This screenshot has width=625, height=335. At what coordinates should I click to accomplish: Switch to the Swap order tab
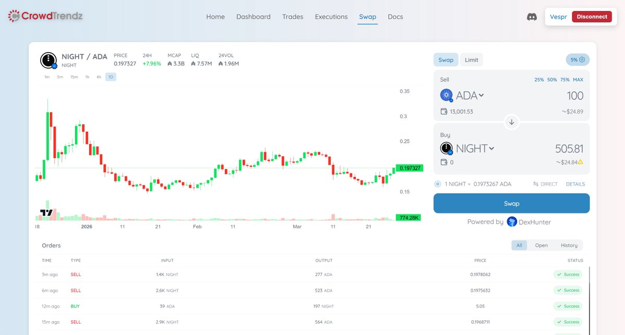446,60
